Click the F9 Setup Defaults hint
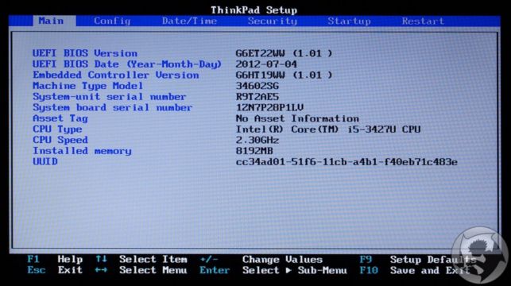This screenshot has width=511, height=286. (x=418, y=260)
